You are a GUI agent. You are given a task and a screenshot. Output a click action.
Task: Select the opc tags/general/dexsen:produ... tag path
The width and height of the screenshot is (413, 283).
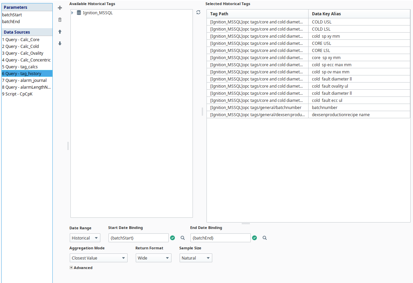[258, 114]
